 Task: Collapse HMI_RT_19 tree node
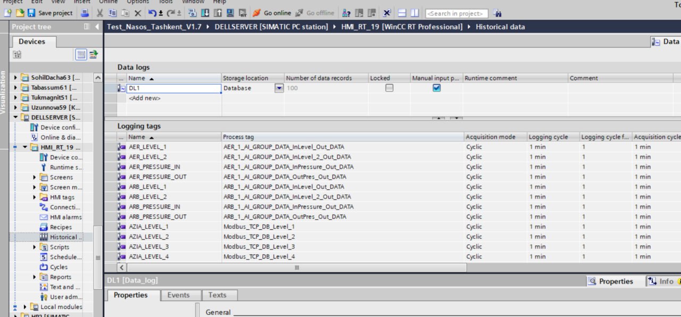25,147
